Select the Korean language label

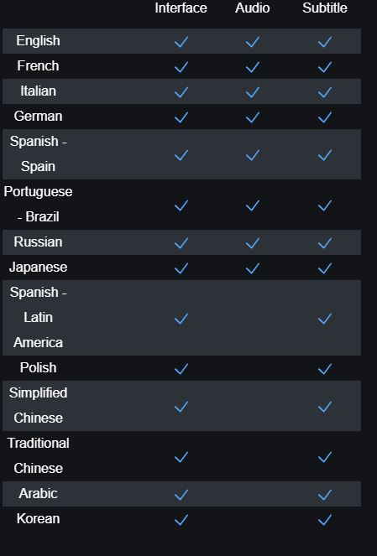[x=39, y=518]
